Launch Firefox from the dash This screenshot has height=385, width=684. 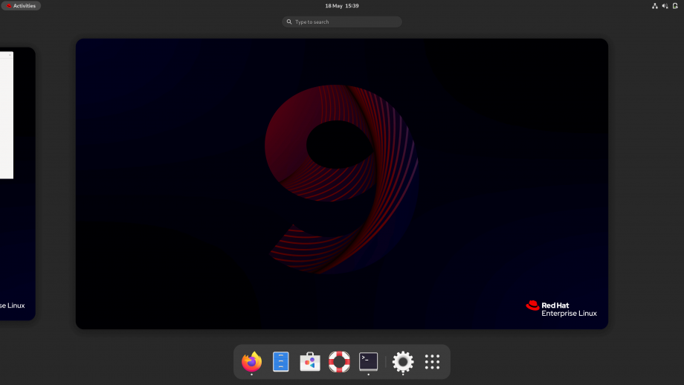pyautogui.click(x=252, y=361)
